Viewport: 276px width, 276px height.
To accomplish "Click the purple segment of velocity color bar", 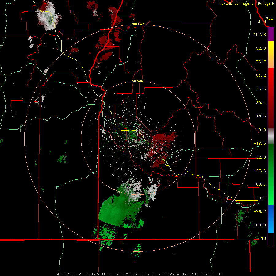I will [x=271, y=34].
